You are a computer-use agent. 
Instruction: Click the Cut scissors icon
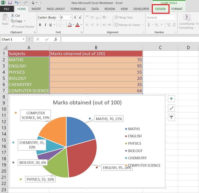click(x=13, y=16)
